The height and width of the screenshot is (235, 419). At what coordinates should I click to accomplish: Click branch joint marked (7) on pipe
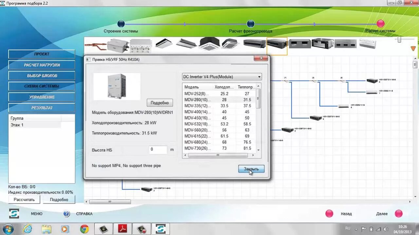click(x=286, y=80)
